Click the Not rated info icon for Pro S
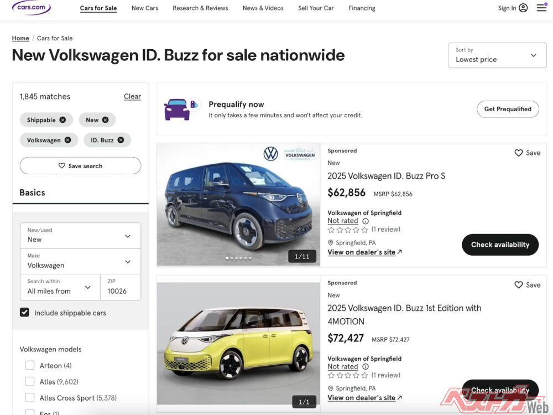 366,221
